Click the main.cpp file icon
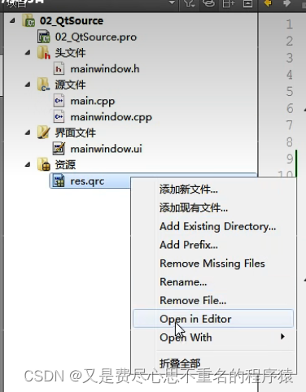The width and height of the screenshot is (306, 392). (x=59, y=101)
